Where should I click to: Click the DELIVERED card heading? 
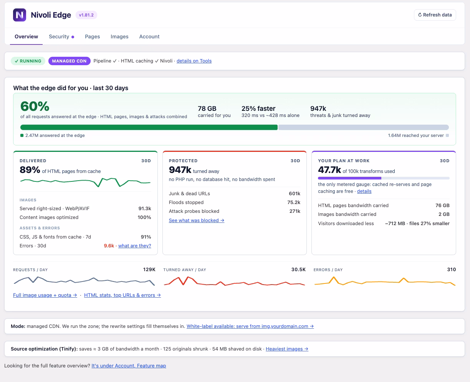(33, 161)
